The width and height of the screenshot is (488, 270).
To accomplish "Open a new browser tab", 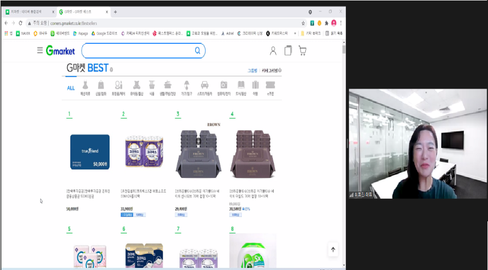I will [115, 12].
